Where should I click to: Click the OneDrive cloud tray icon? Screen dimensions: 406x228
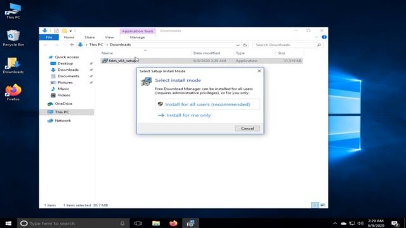343,224
